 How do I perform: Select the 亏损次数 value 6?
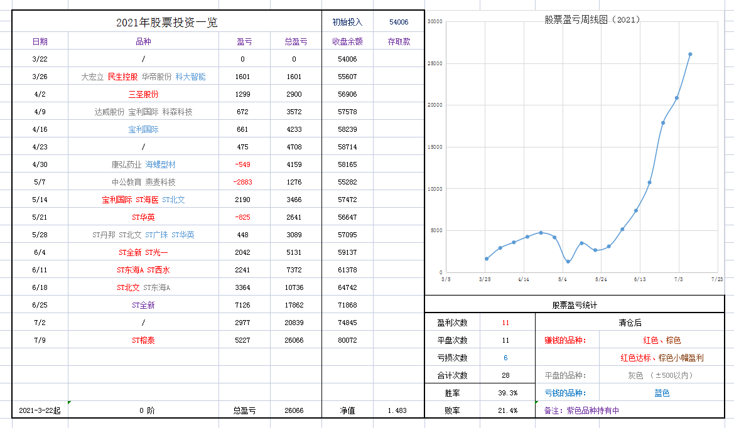tap(505, 358)
